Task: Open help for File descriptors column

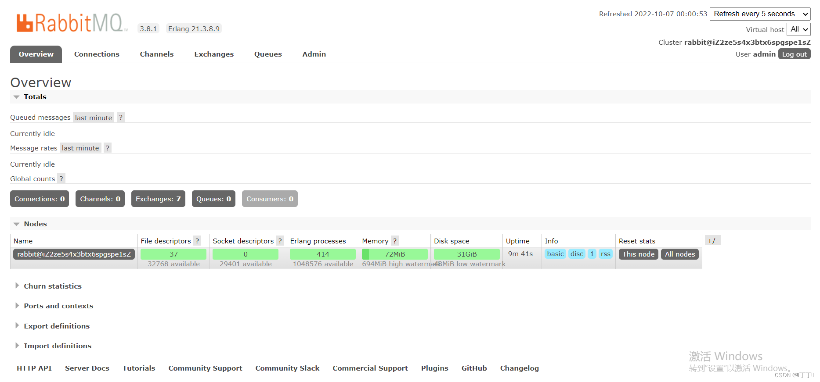Action: (197, 241)
